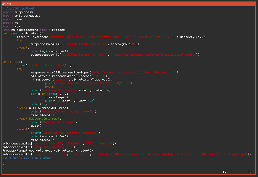Click the 'break' statement
Image resolution: width=258 pixels, height=177 pixels.
pyautogui.click(x=49, y=87)
